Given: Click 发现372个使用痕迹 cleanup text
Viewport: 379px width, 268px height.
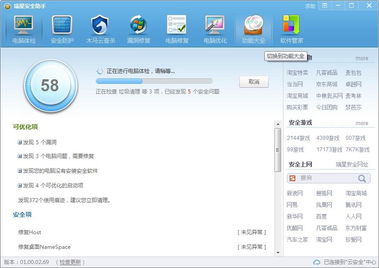Looking at the screenshot, I should 64,200.
